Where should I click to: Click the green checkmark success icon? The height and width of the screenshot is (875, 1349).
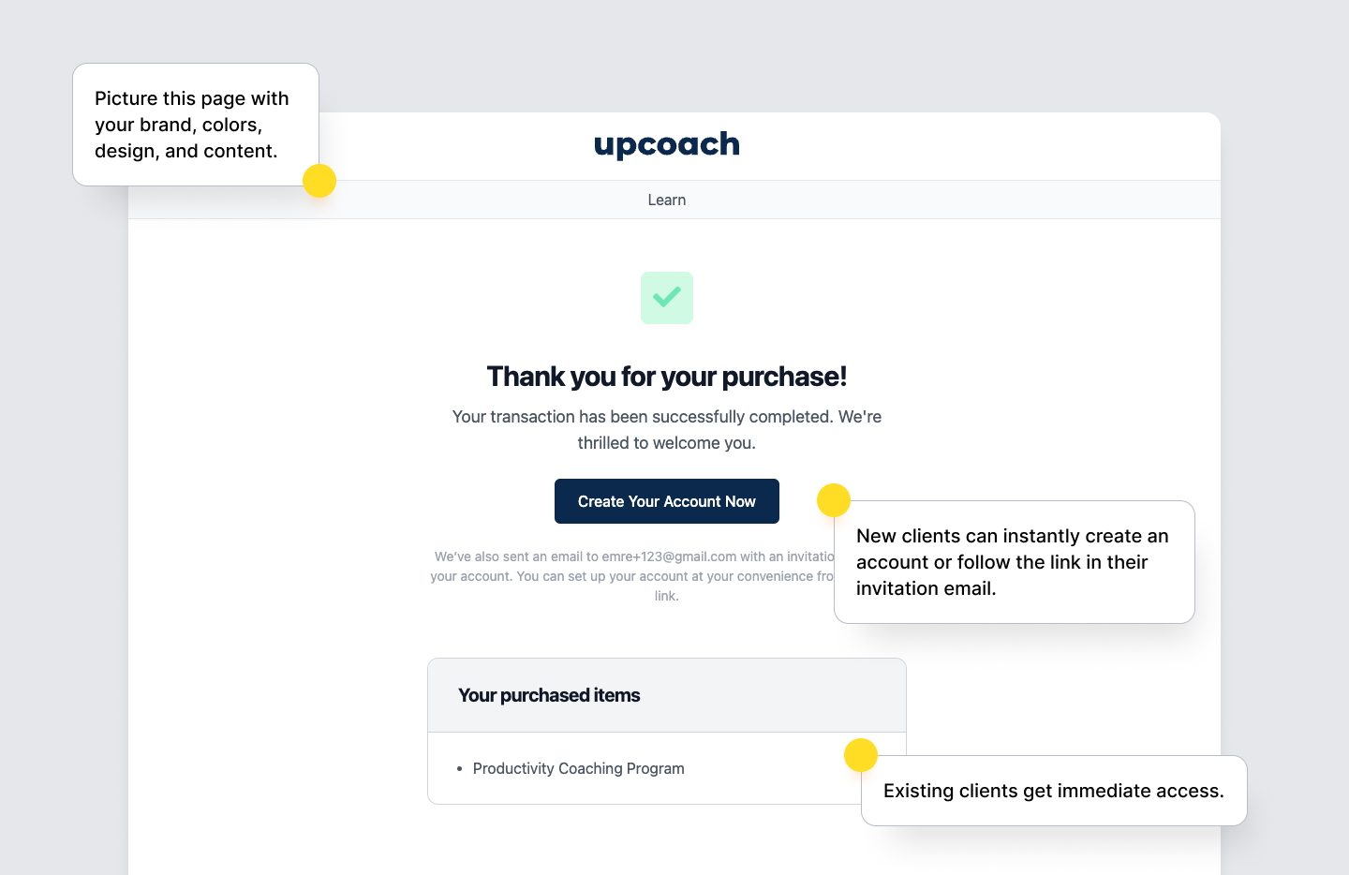[666, 298]
